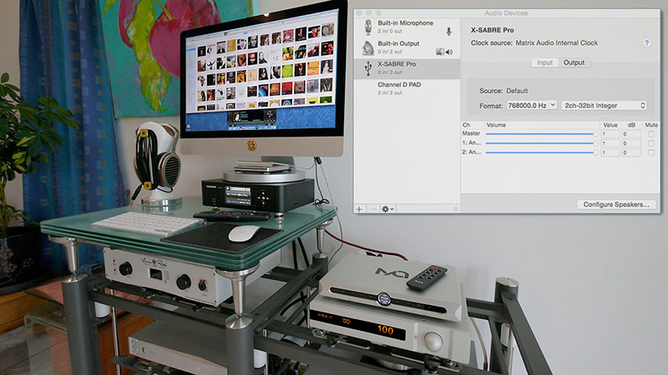The height and width of the screenshot is (375, 668).
Task: Click the channel 1: An... Value field
Action: [610, 142]
